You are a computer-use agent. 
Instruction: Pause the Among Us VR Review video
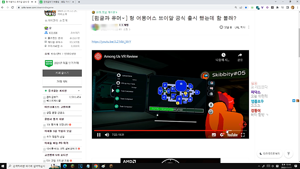pos(99,135)
